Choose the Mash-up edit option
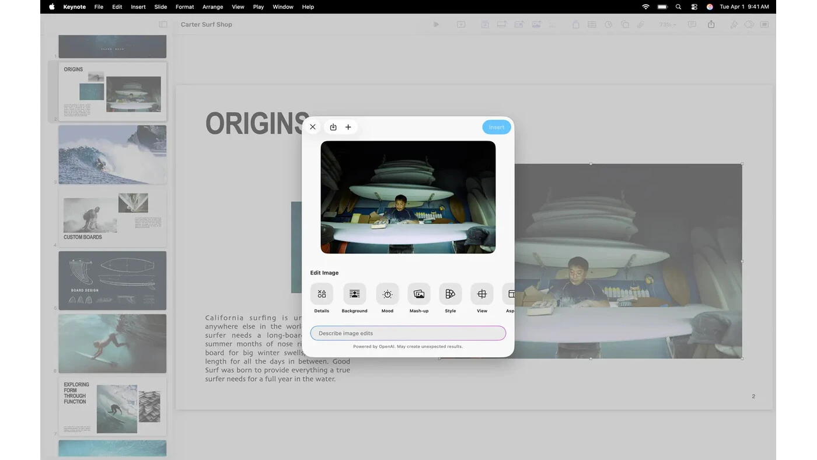This screenshot has width=817, height=460. pyautogui.click(x=419, y=298)
